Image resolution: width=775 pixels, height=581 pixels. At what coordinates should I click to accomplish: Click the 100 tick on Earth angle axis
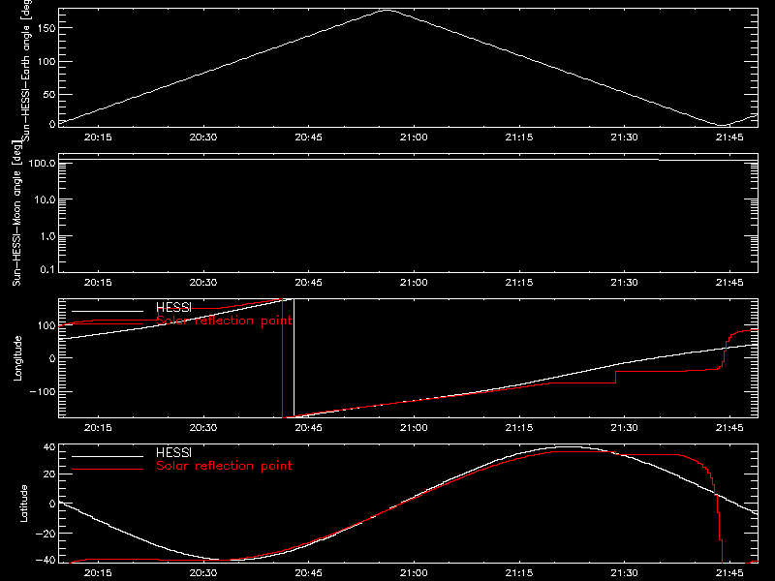pyautogui.click(x=46, y=62)
